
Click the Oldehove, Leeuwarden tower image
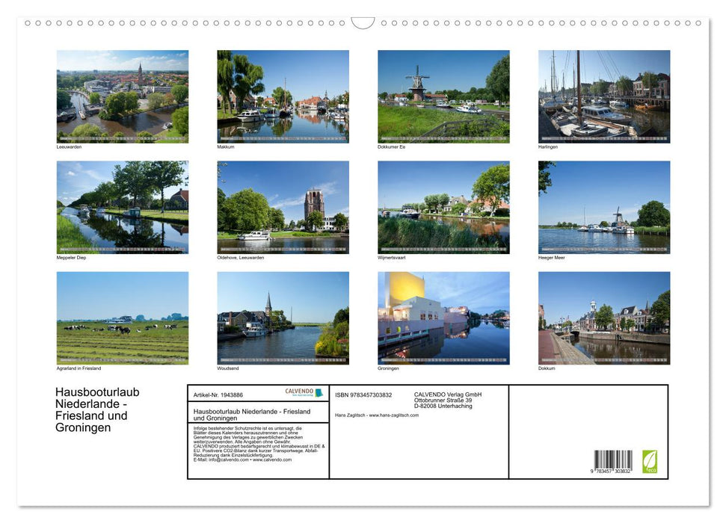tap(283, 206)
